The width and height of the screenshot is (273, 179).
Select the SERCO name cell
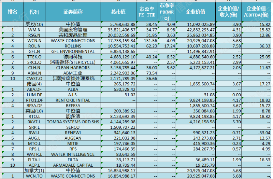(73, 127)
